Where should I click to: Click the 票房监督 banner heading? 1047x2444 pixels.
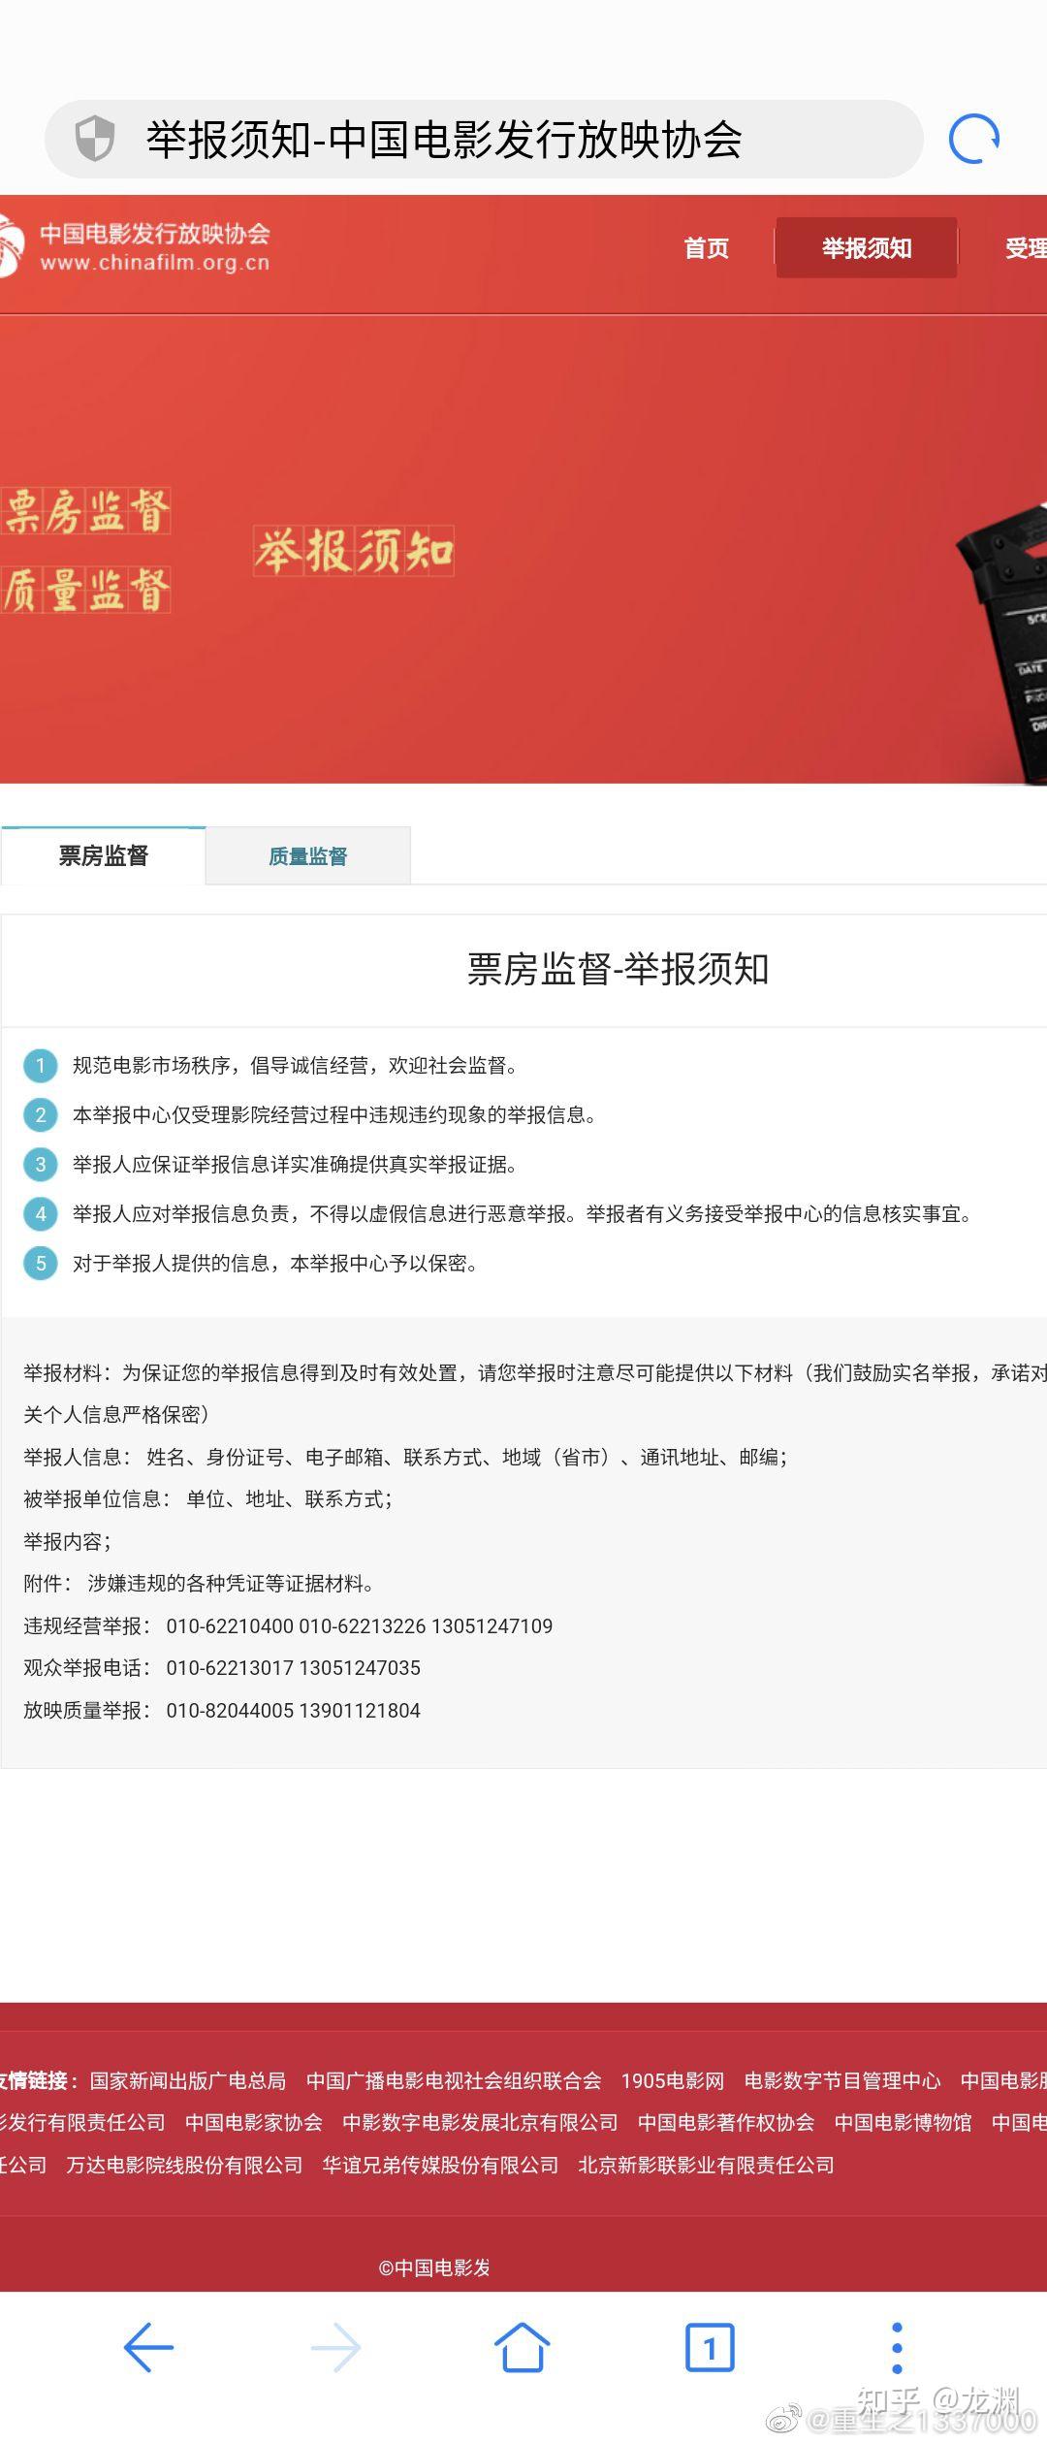[87, 511]
